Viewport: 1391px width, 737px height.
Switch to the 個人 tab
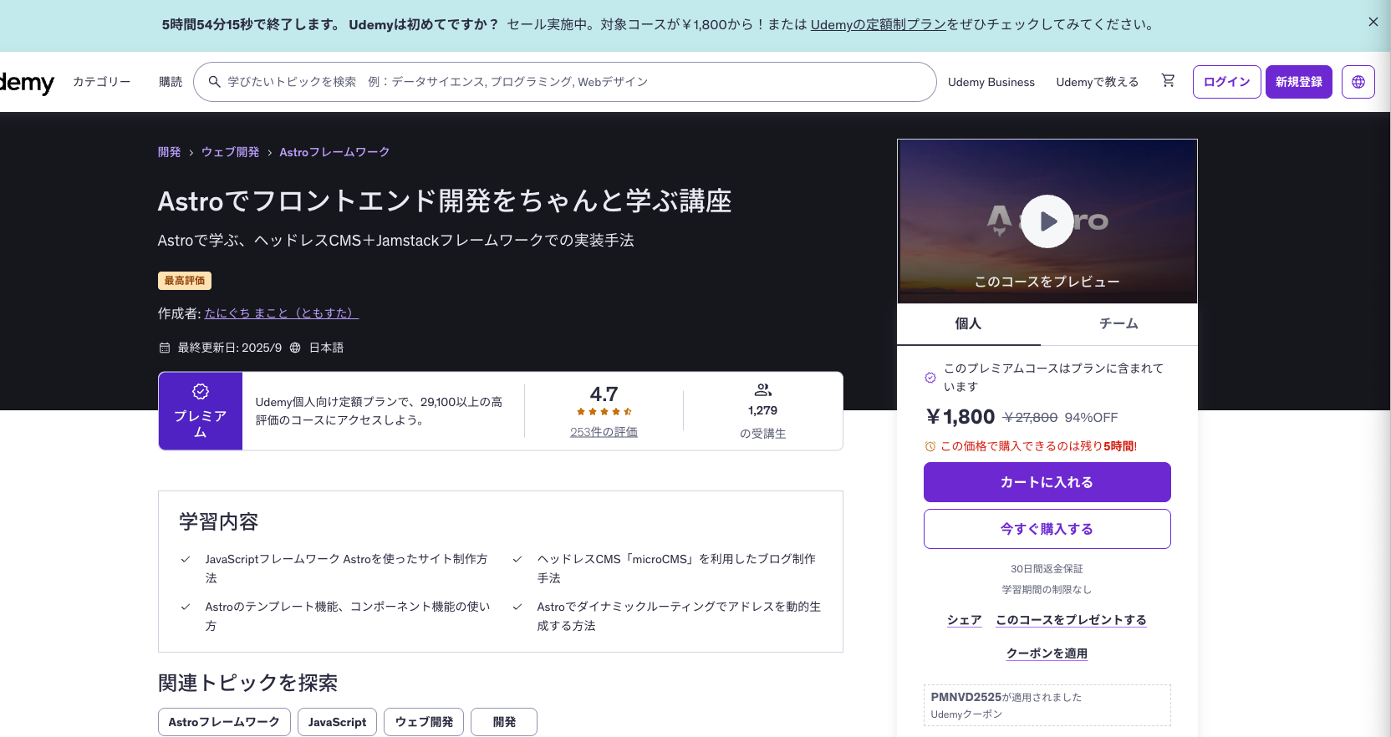tap(968, 323)
